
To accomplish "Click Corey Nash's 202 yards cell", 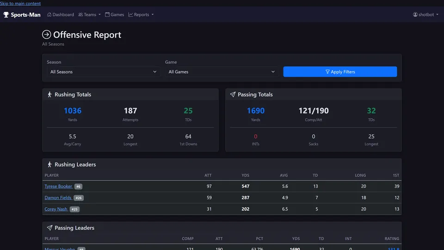I will pos(246,209).
